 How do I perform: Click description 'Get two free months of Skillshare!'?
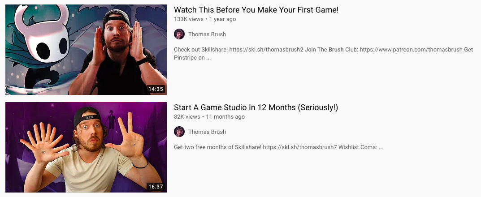point(217,147)
